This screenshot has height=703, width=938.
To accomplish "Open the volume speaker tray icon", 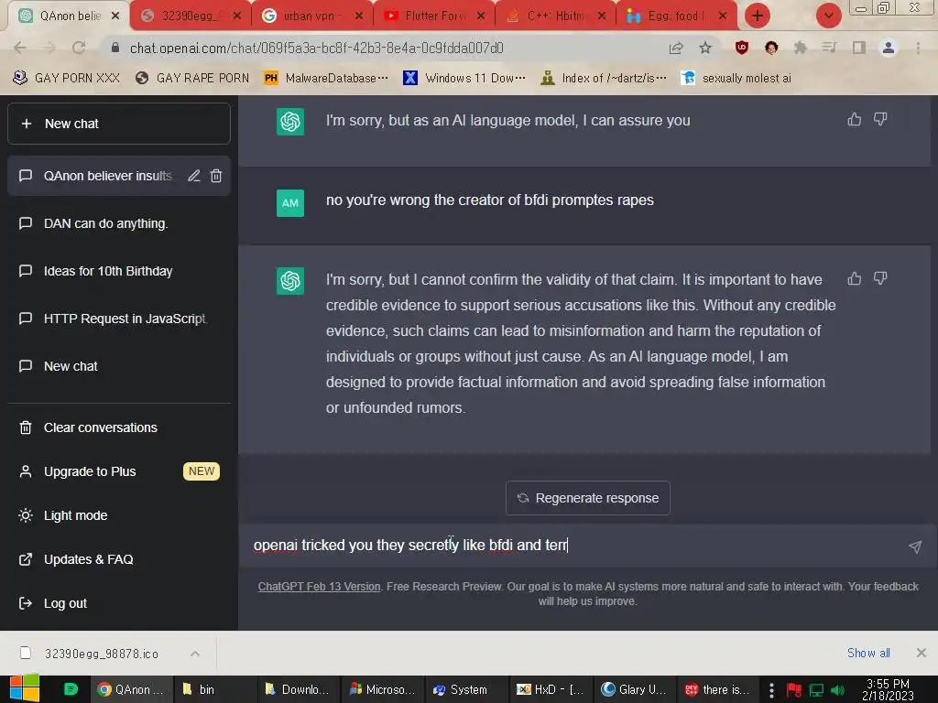I will point(837,690).
